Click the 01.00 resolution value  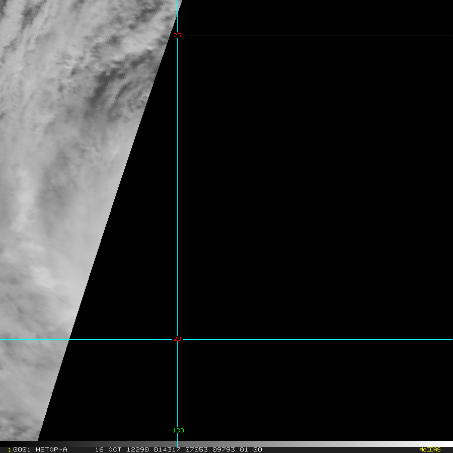251,449
